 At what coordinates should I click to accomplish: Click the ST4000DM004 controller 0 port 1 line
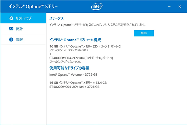tap(81, 58)
